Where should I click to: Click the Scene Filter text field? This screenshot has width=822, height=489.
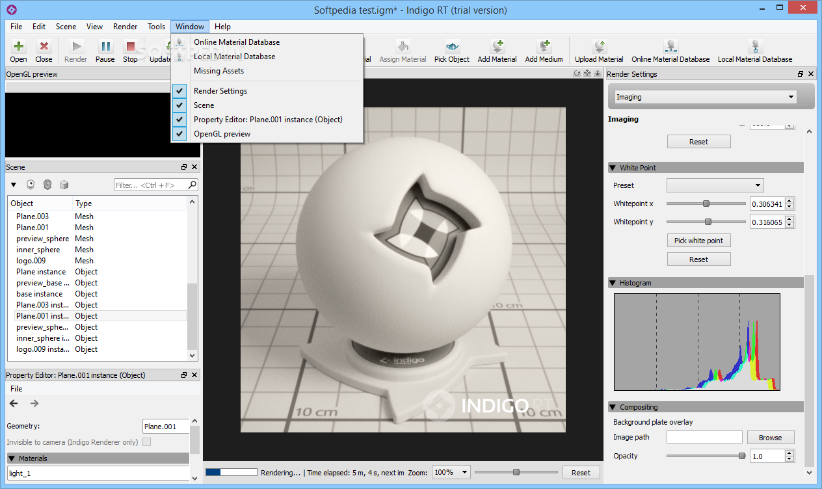pyautogui.click(x=152, y=185)
